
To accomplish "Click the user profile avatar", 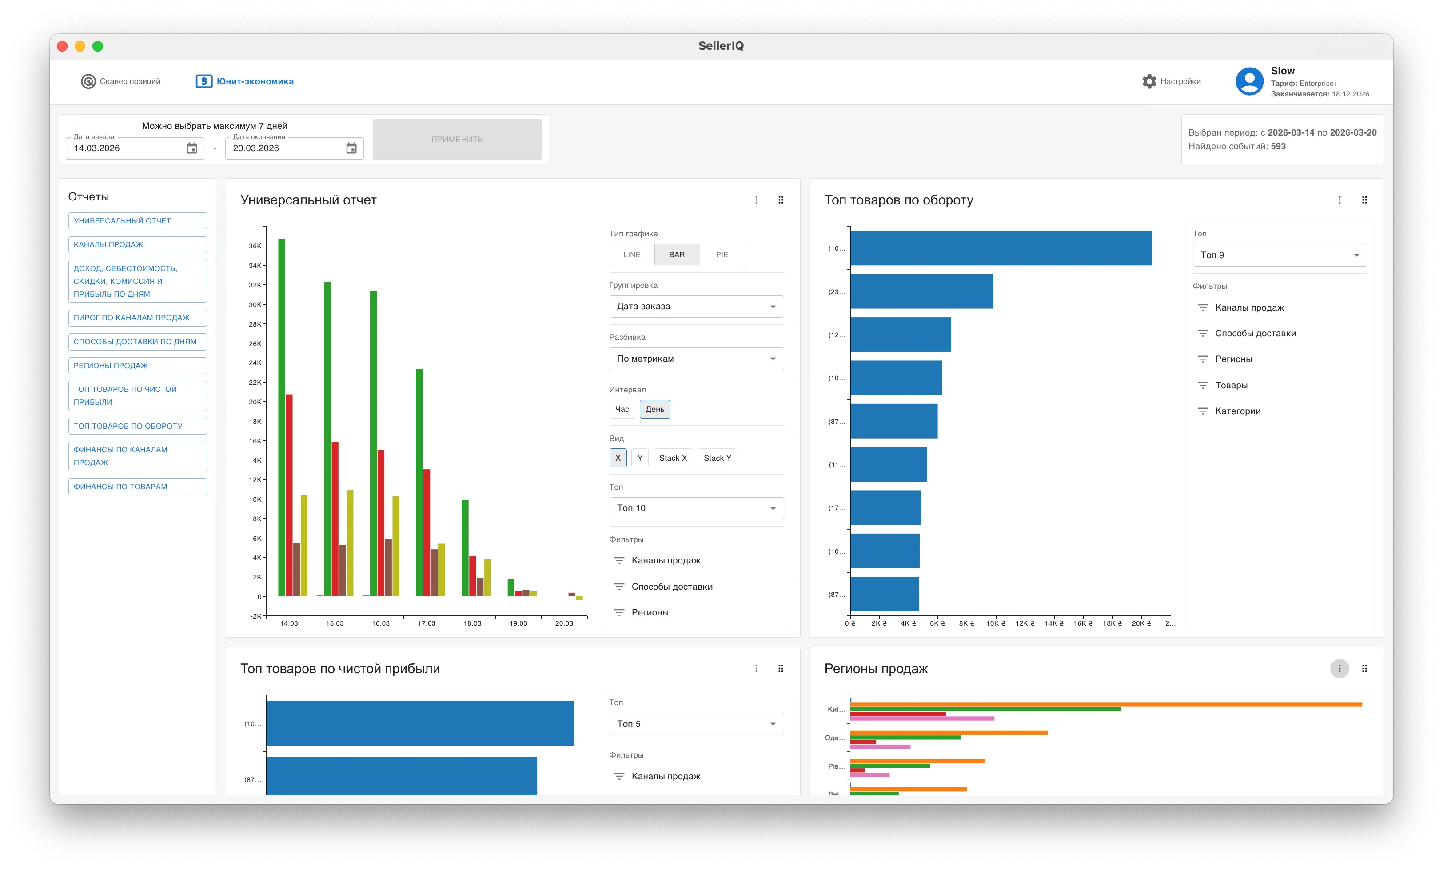I will click(1249, 81).
